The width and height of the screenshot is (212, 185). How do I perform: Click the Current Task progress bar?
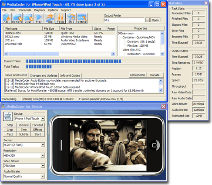click(x=95, y=61)
